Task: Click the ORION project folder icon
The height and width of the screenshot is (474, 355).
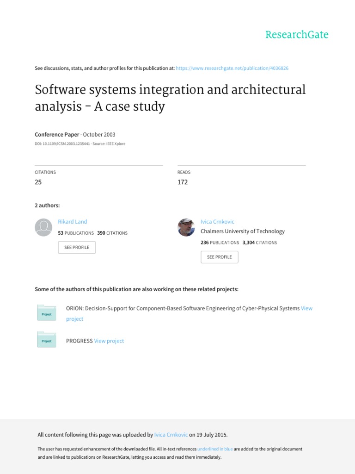Action: 47,313
